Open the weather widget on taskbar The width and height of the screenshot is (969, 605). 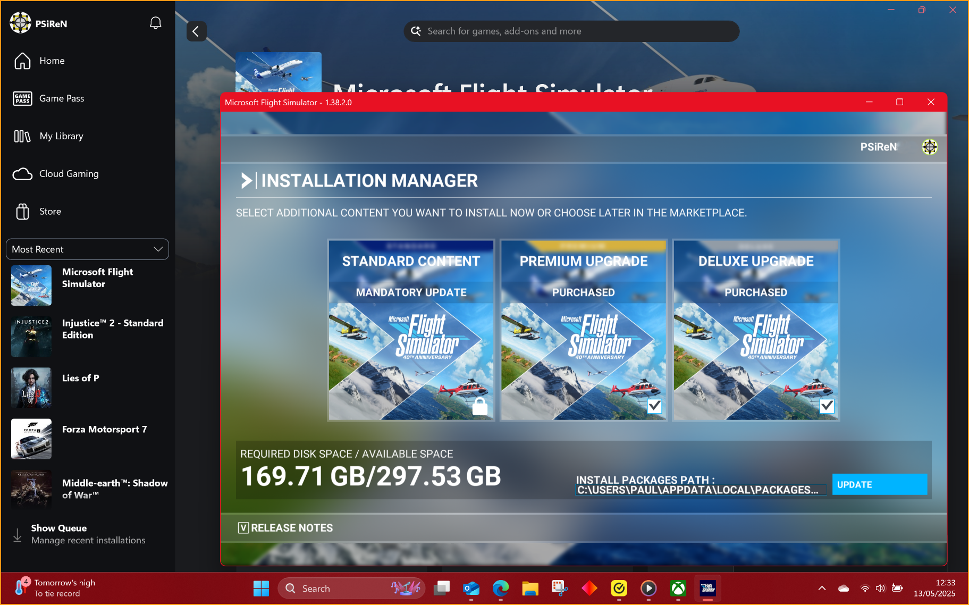(55, 588)
